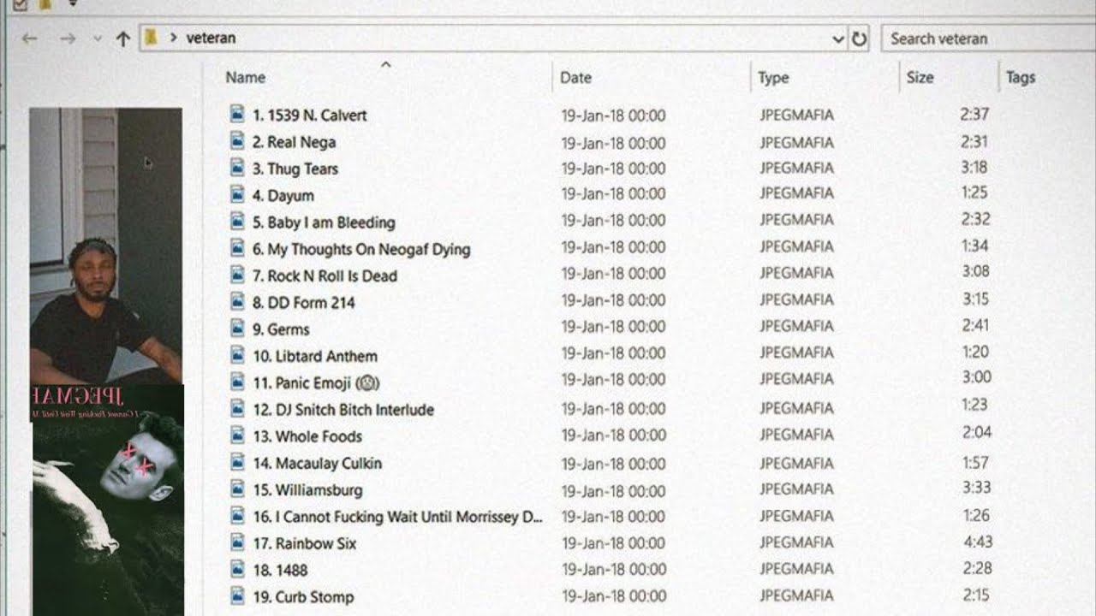
Task: Sort files by Date column
Action: click(x=575, y=77)
